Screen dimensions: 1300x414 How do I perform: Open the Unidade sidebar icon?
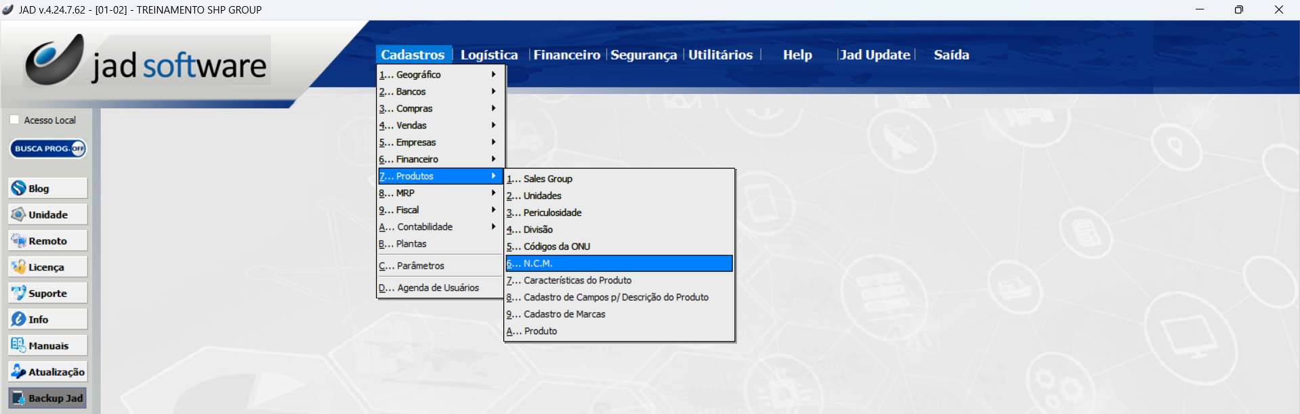pos(19,214)
